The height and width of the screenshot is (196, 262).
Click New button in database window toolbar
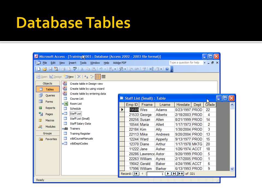click(69, 77)
